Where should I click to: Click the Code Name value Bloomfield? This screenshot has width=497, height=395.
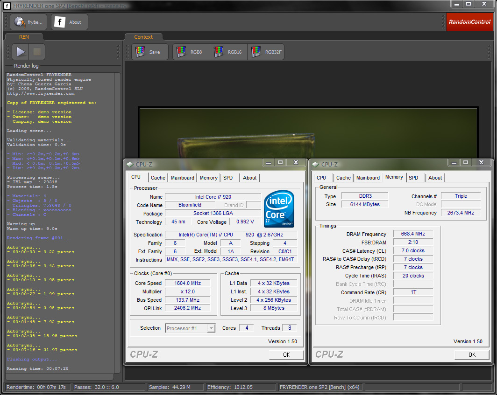[190, 205]
